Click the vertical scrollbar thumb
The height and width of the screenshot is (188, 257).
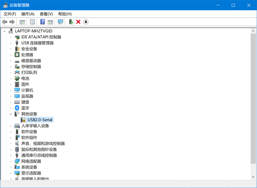[x=253, y=99]
